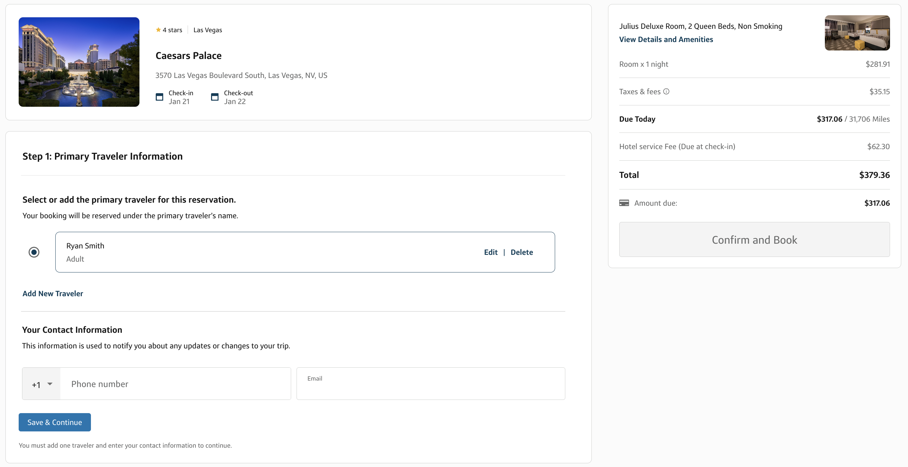908x467 pixels.
Task: Open View Details and Amenities
Action: coord(666,39)
